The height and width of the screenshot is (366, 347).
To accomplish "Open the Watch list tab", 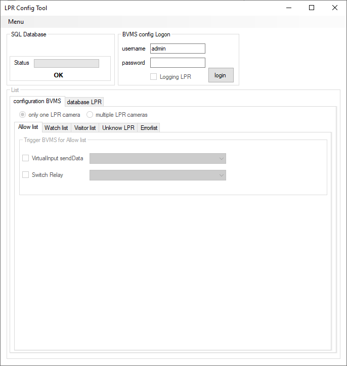I will click(x=56, y=128).
